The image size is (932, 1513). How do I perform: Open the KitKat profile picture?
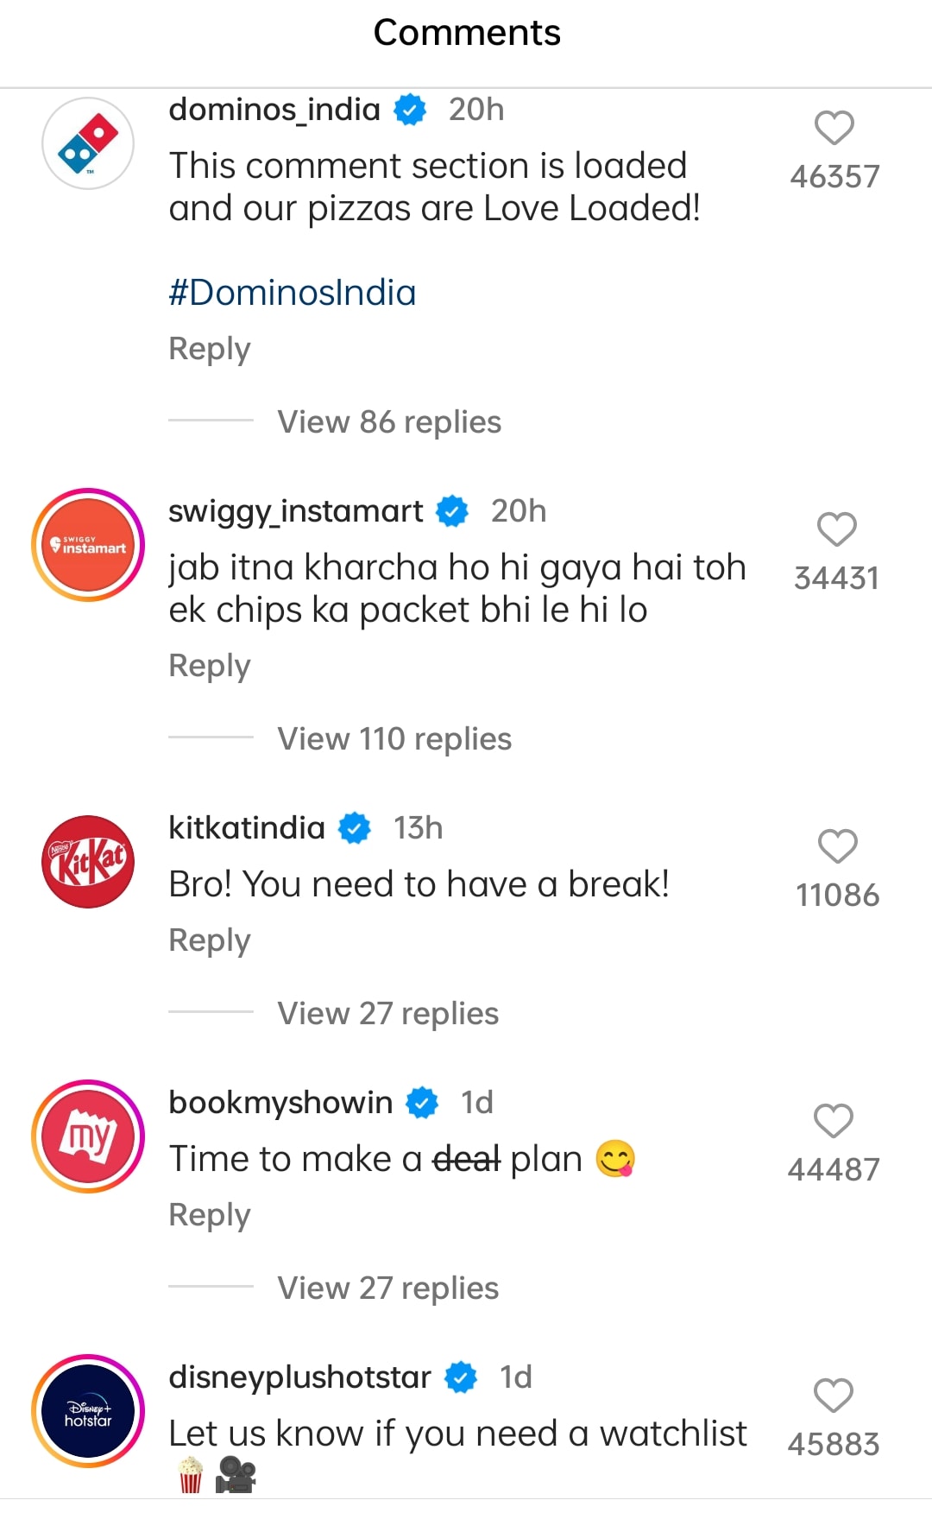88,862
